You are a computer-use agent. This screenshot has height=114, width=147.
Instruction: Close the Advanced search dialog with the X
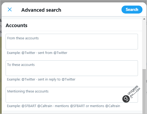[10, 10]
